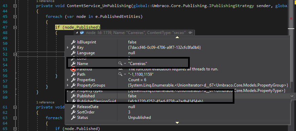The height and width of the screenshot is (131, 296).
Task: Collapse the ContentService_UnPublishing method at line 43
Action: coord(15,6)
